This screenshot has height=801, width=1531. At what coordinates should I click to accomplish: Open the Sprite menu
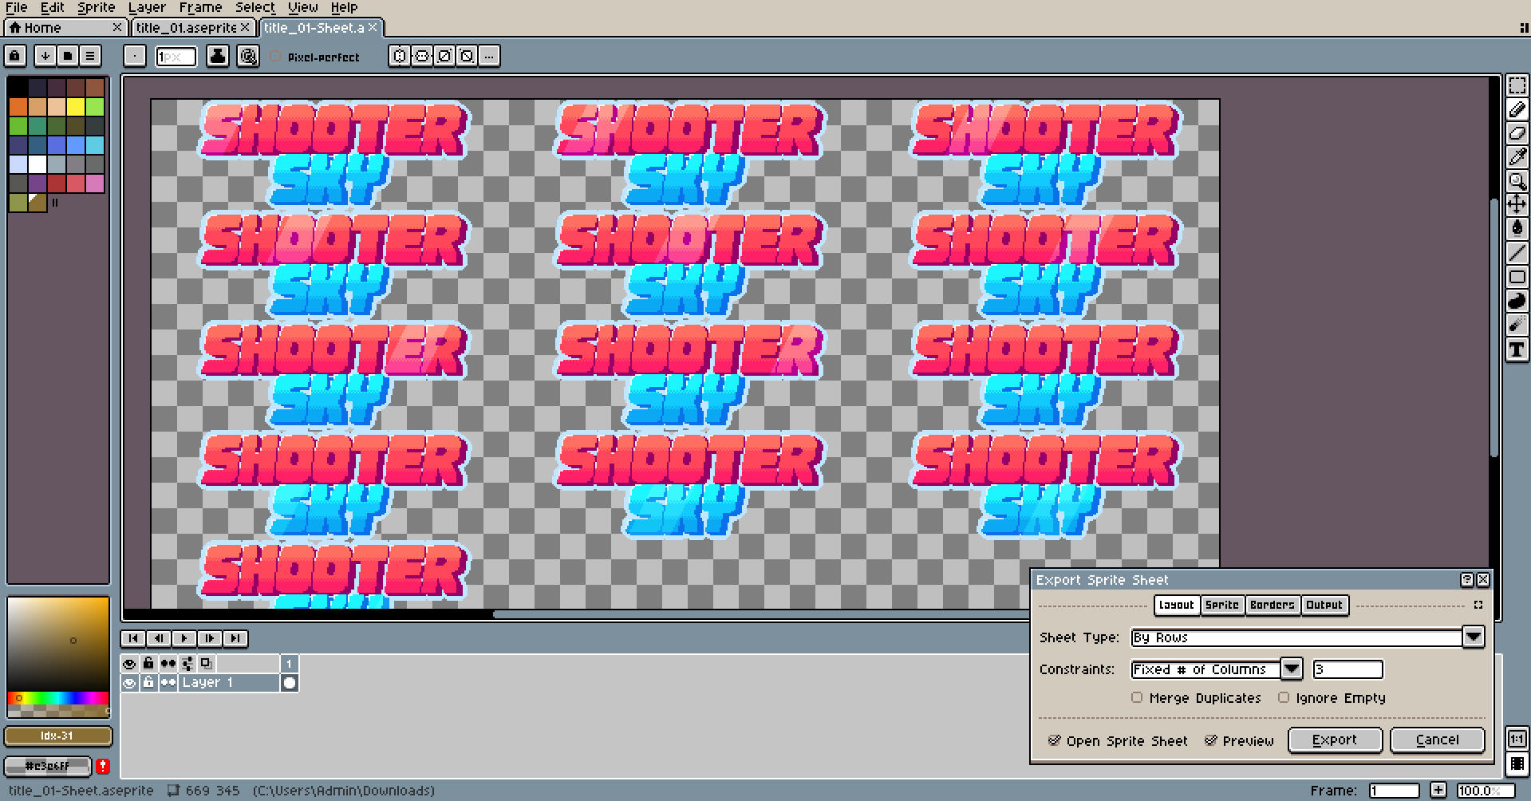pos(97,7)
